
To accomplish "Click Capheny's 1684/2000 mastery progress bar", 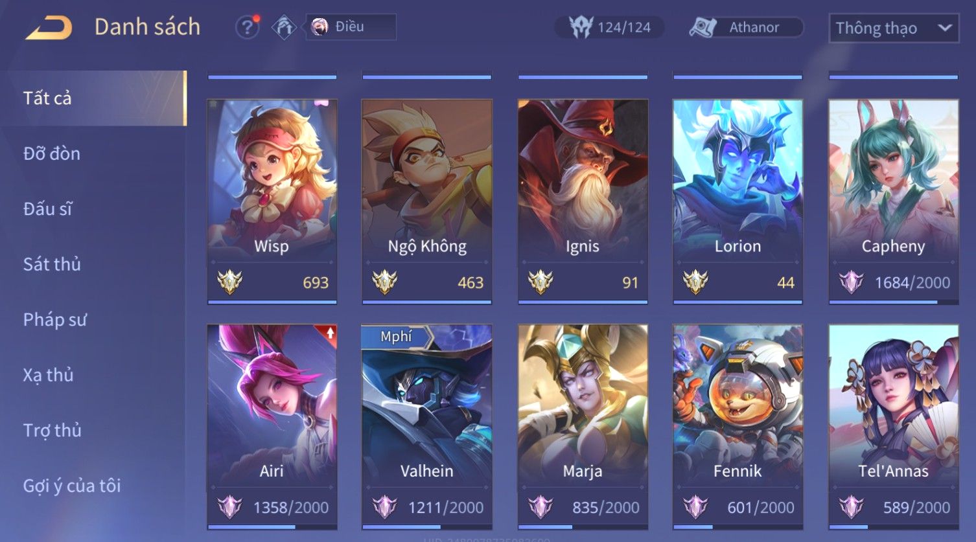I will click(893, 302).
